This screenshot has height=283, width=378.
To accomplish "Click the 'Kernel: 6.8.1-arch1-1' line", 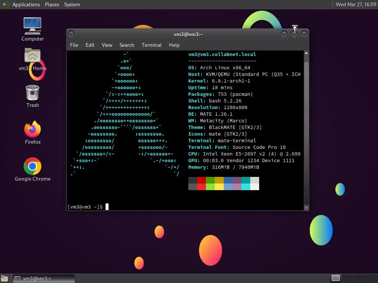I will coord(219,81).
